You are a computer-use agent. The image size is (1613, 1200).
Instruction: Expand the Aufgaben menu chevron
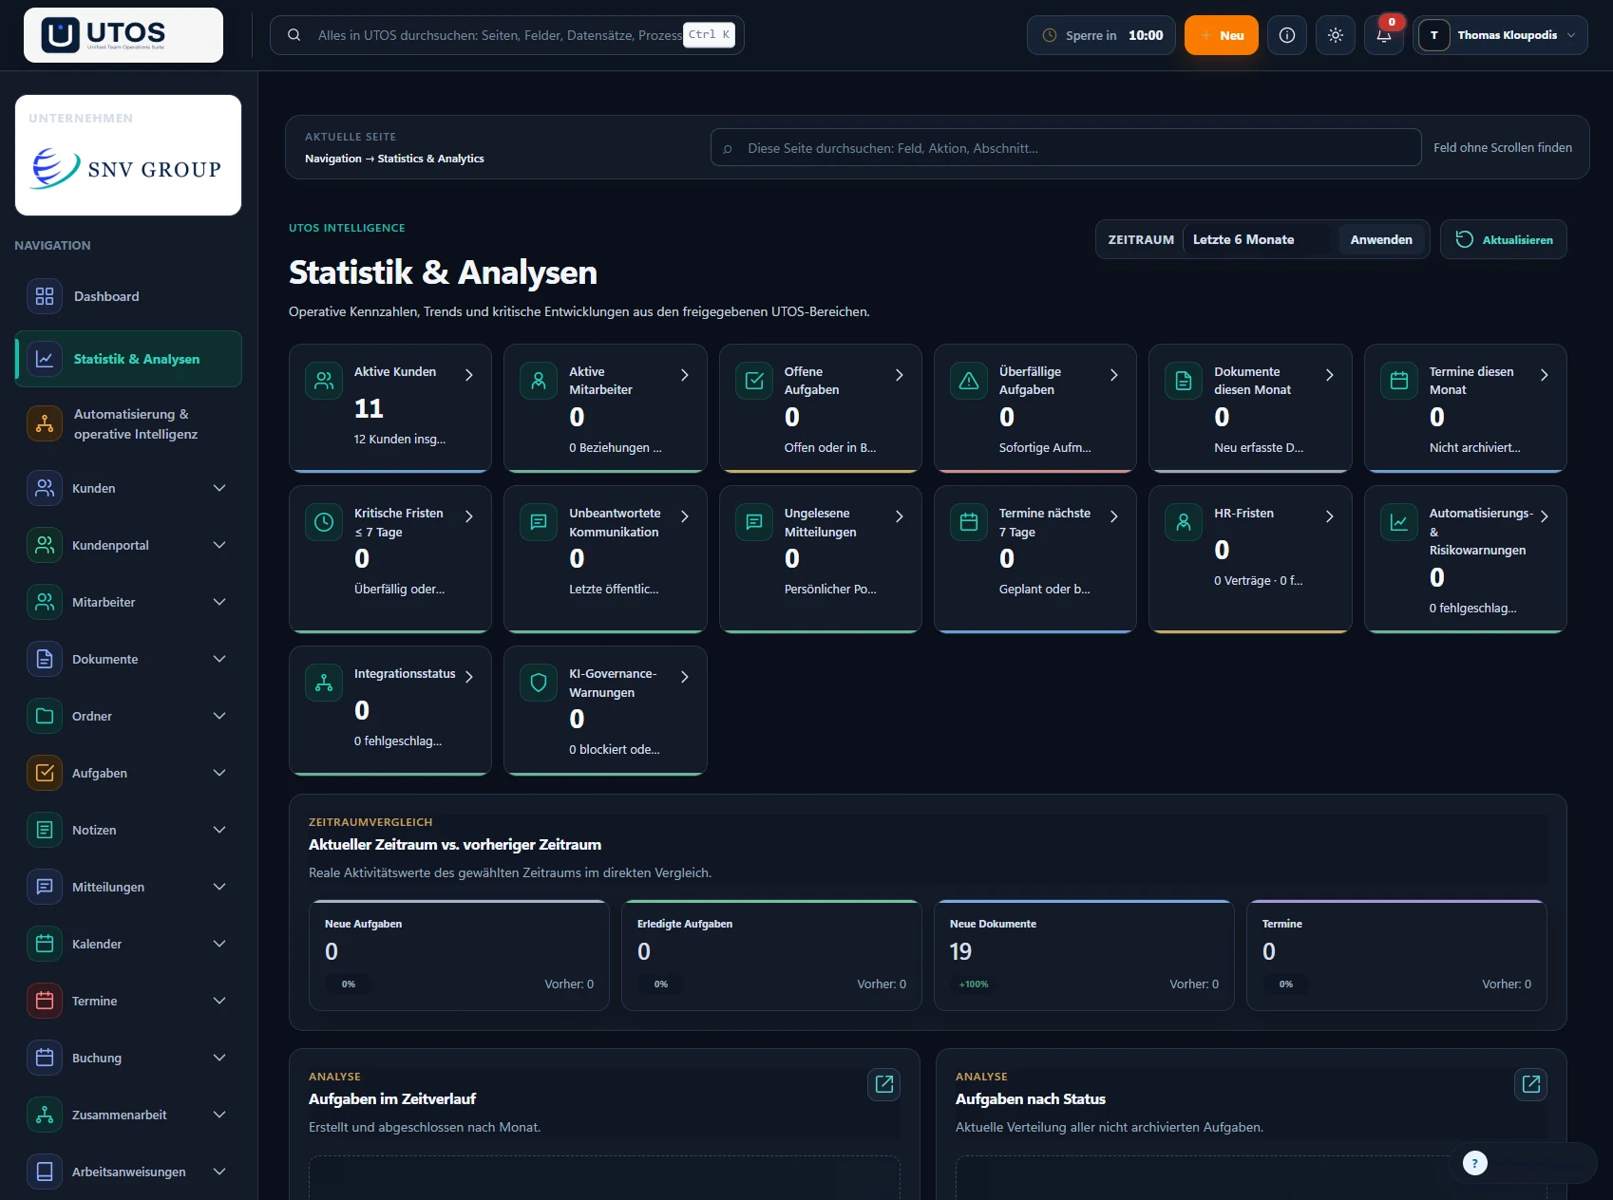(x=219, y=773)
